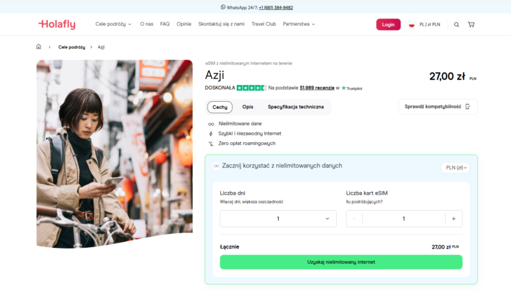Click Sprawdź kompatybilność button
This screenshot has width=511, height=291.
click(x=438, y=106)
